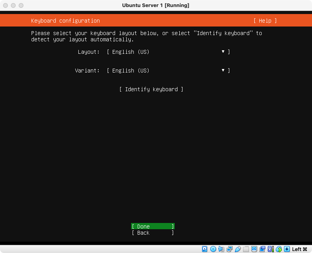The width and height of the screenshot is (312, 253).
Task: Open the Layout dropdown list
Action: point(168,52)
